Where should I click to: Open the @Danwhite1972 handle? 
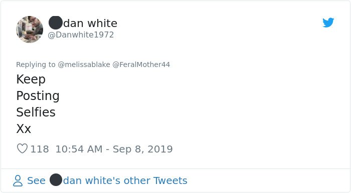point(81,35)
